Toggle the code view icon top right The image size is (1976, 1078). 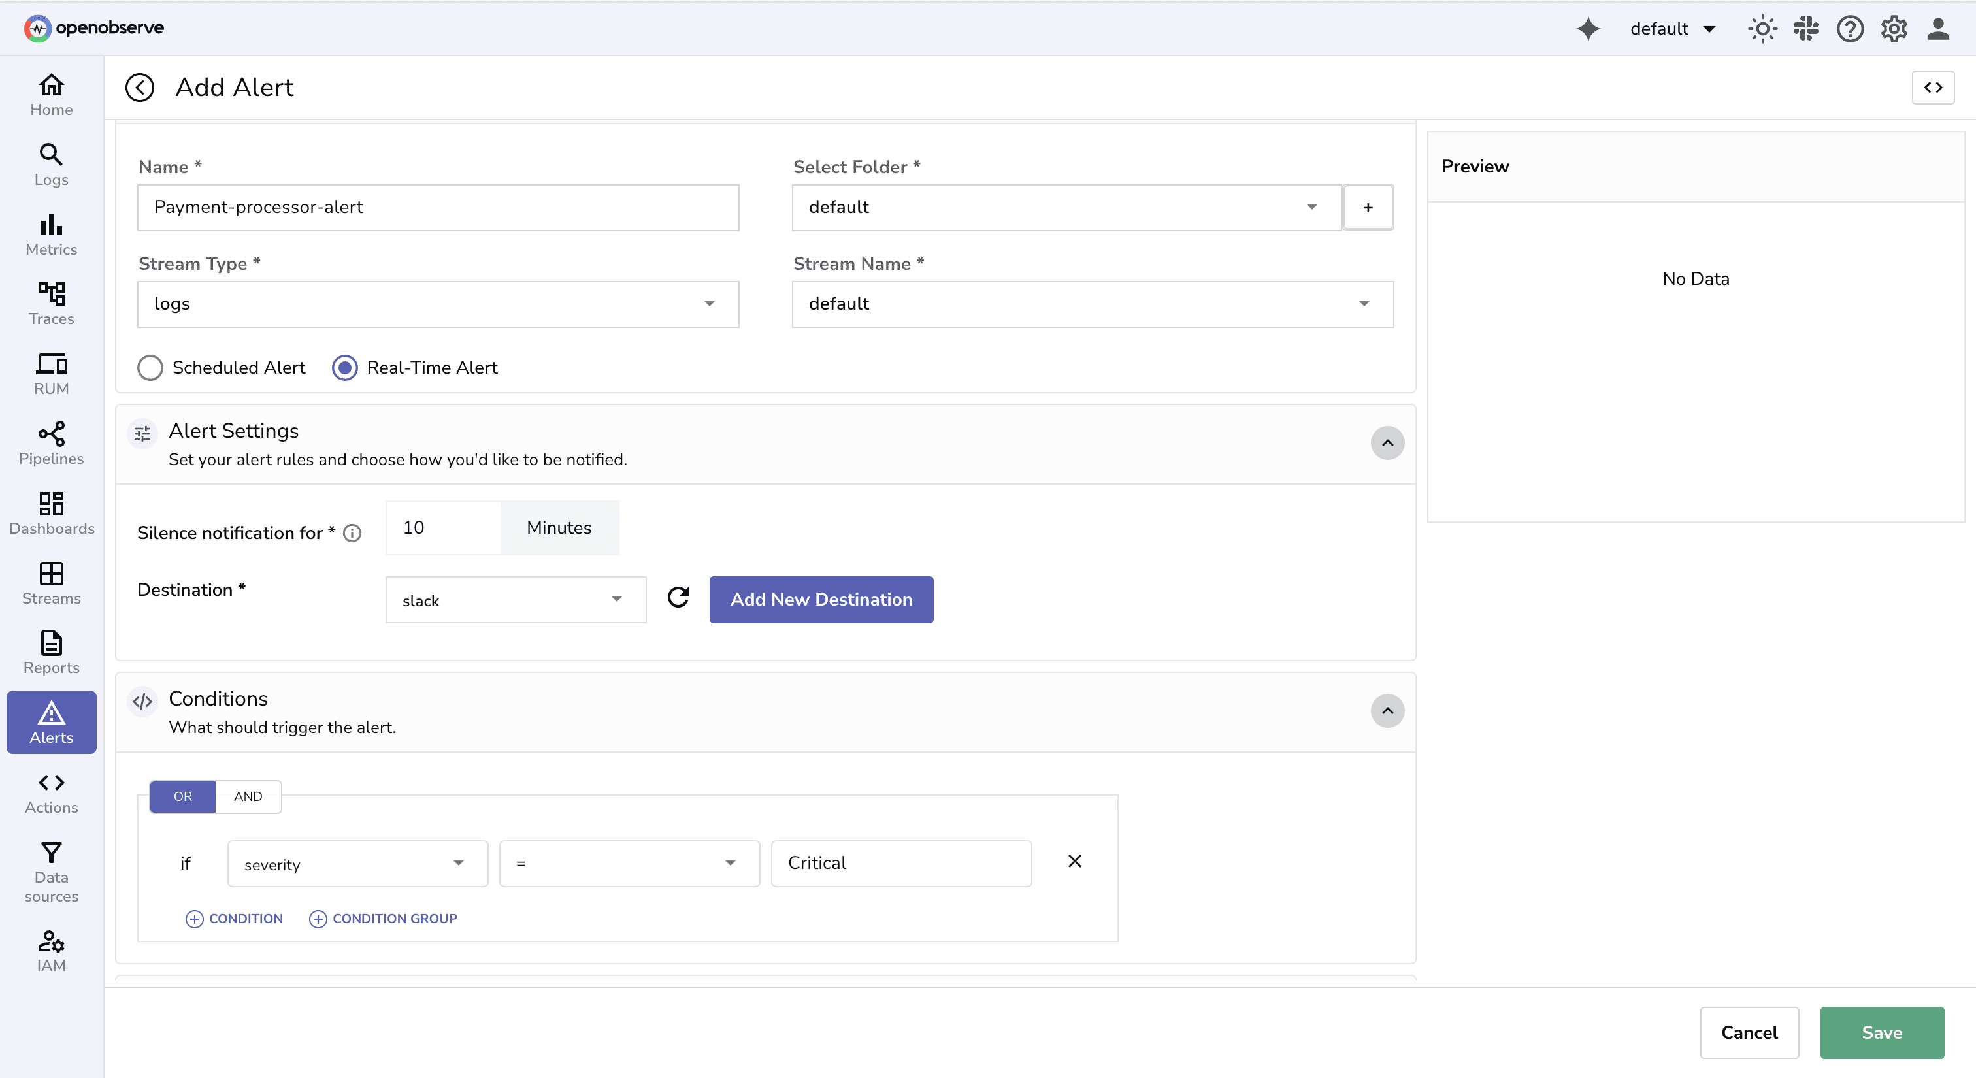(x=1934, y=87)
